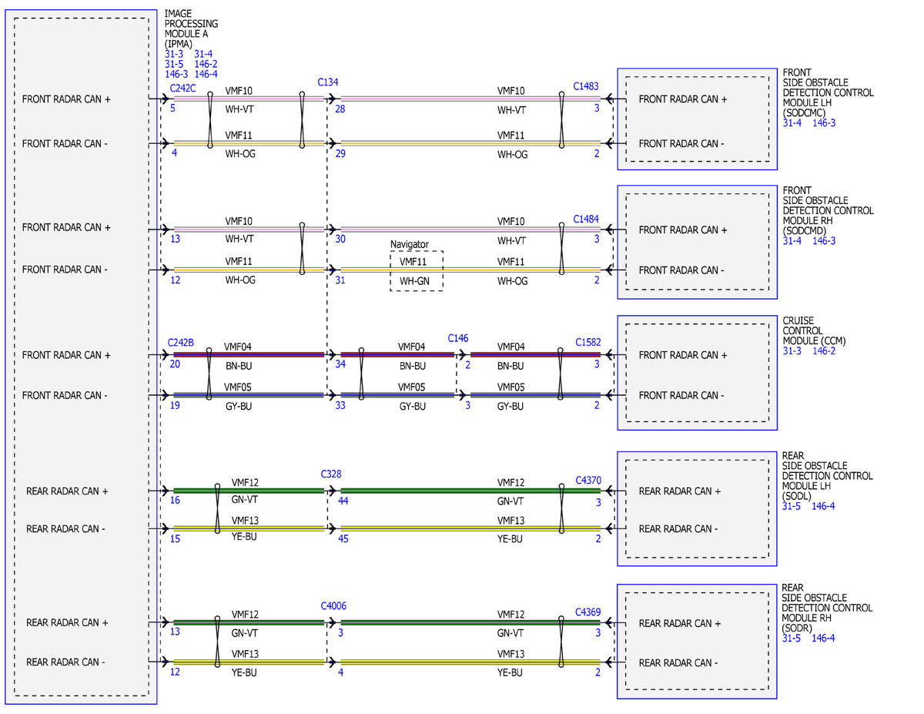The image size is (924, 714).
Task: Select the C146 connector label
Action: 458,338
